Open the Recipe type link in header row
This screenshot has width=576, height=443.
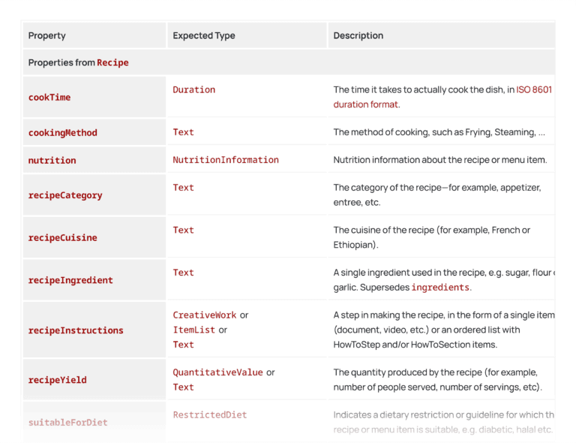pyautogui.click(x=112, y=62)
